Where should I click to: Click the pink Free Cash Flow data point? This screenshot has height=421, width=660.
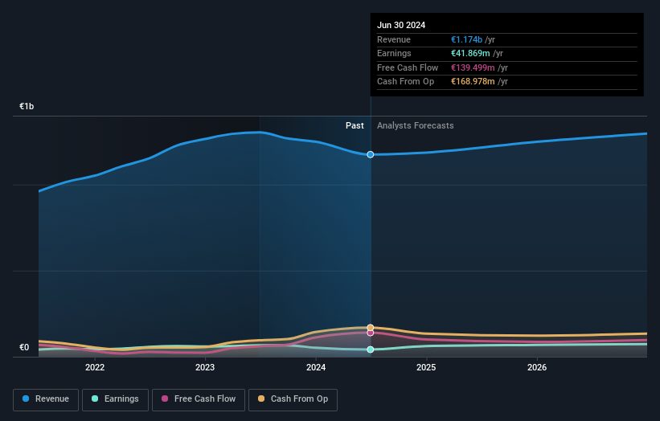click(371, 333)
